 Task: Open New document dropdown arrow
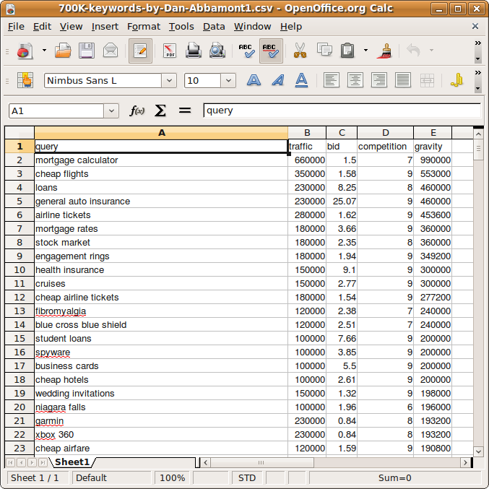44,51
